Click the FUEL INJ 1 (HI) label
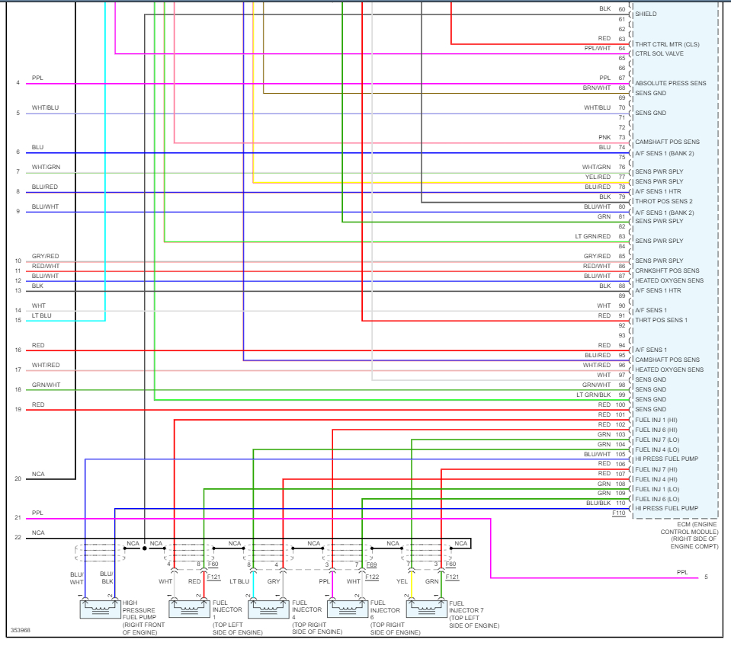The width and height of the screenshot is (731, 646). click(x=656, y=420)
